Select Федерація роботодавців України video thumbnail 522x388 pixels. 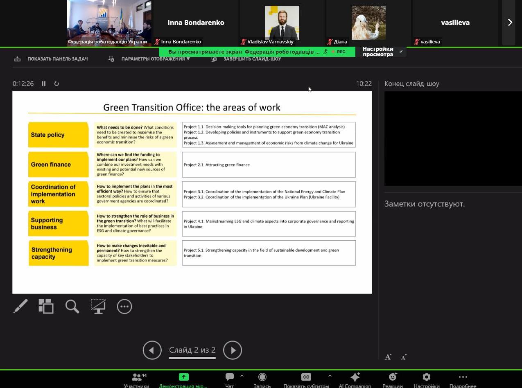click(x=109, y=23)
